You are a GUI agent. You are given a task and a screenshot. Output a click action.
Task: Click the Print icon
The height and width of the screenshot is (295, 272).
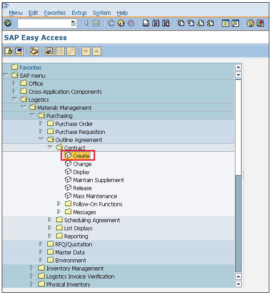pos(146,23)
